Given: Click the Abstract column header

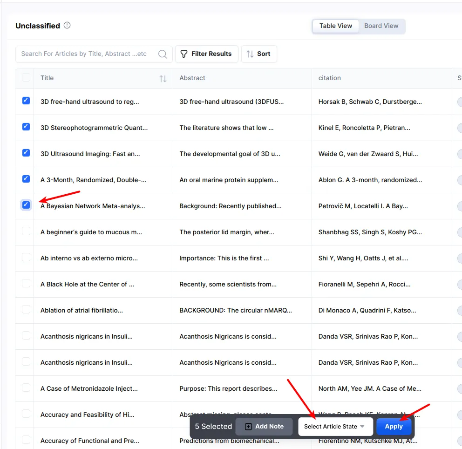Looking at the screenshot, I should [x=192, y=78].
